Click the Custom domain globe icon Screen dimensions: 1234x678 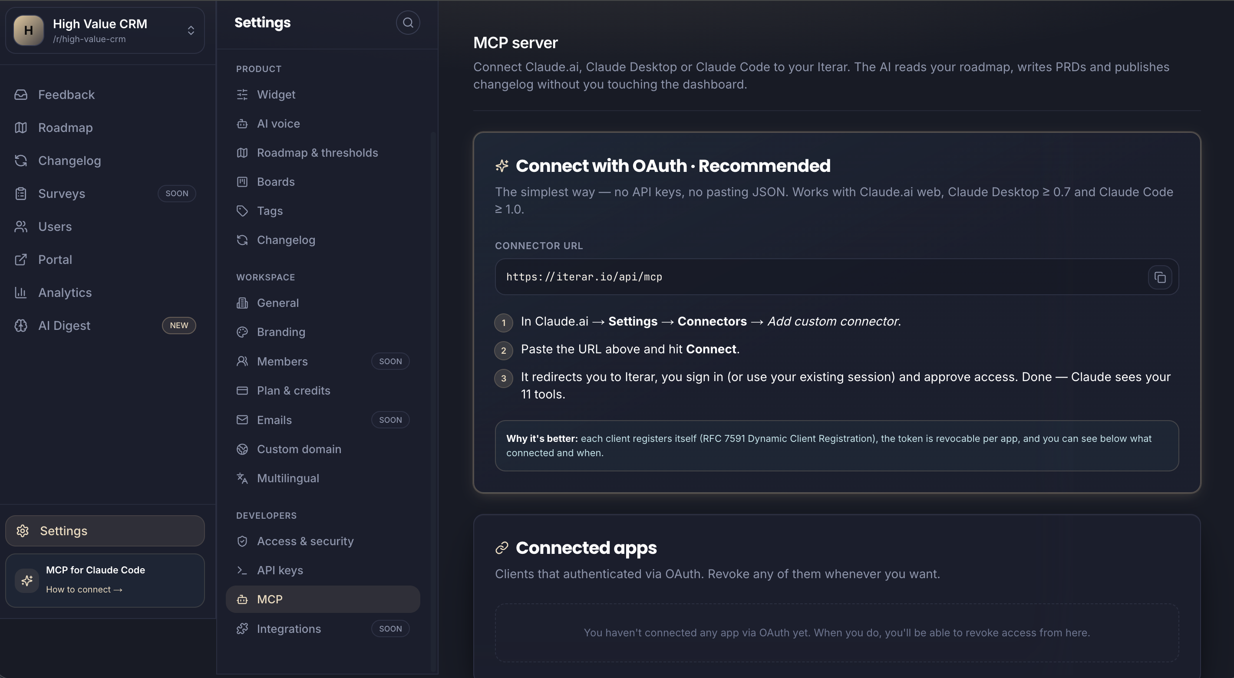[x=242, y=449]
